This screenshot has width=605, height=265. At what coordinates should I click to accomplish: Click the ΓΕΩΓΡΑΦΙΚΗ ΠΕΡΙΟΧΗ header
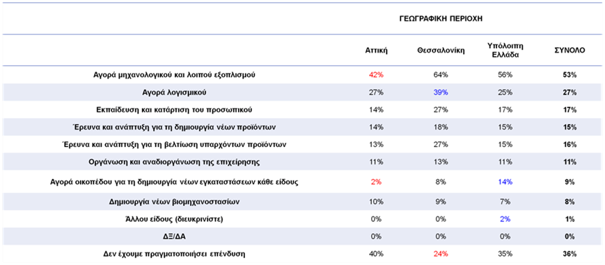(441, 19)
